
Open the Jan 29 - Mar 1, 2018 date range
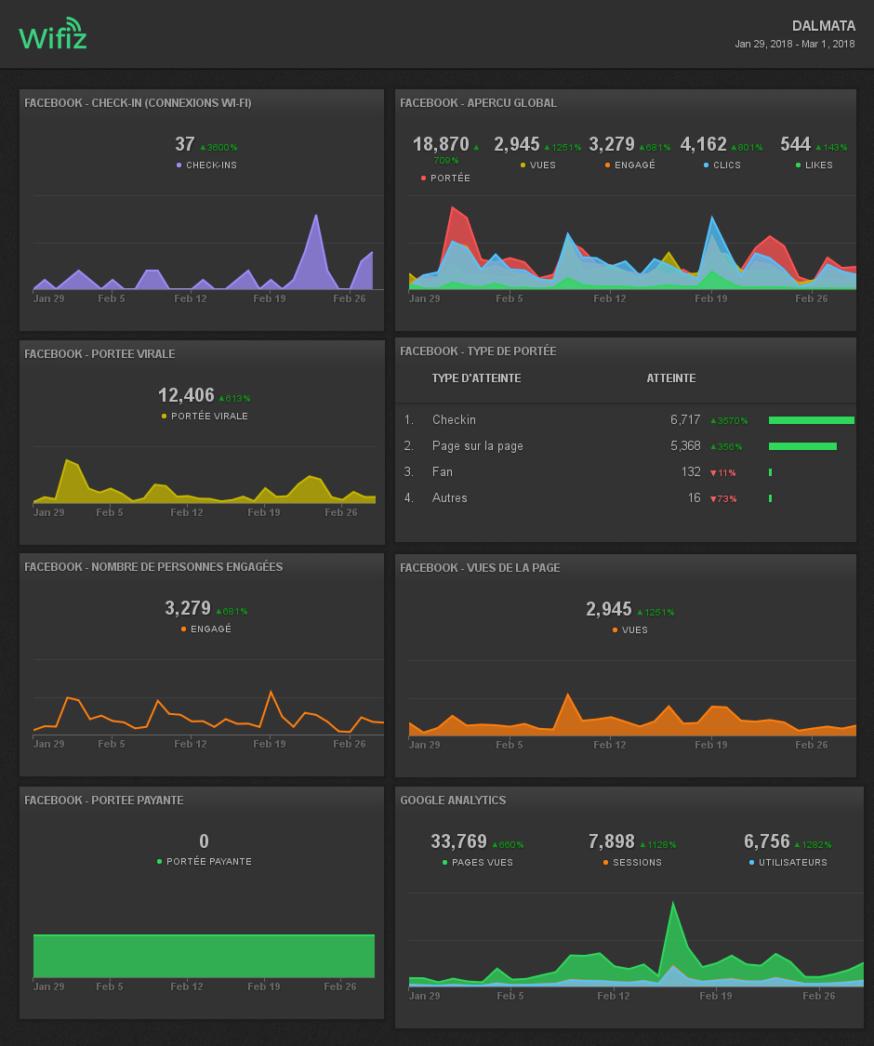pos(794,44)
